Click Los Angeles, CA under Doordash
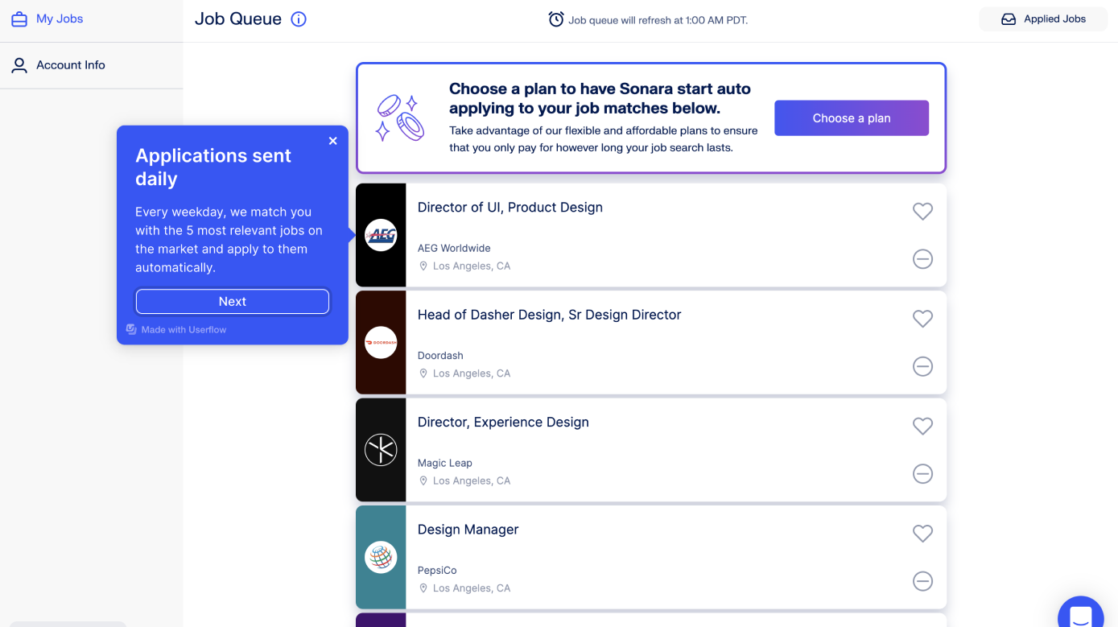1118x627 pixels. 472,373
